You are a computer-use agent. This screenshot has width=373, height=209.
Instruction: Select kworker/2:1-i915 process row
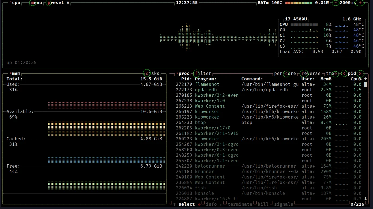[269, 134]
